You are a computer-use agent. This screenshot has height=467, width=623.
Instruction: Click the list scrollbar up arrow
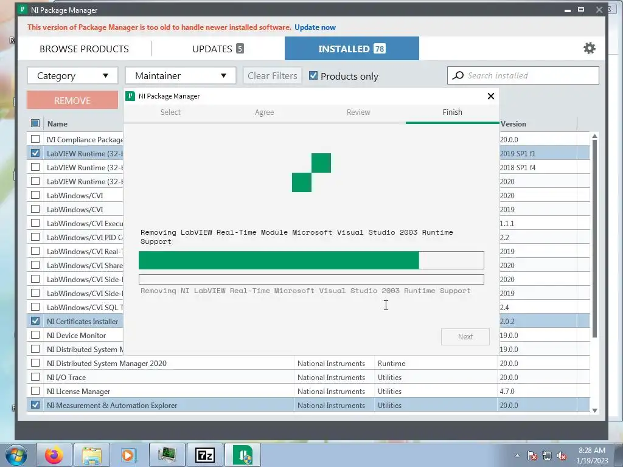pos(594,136)
